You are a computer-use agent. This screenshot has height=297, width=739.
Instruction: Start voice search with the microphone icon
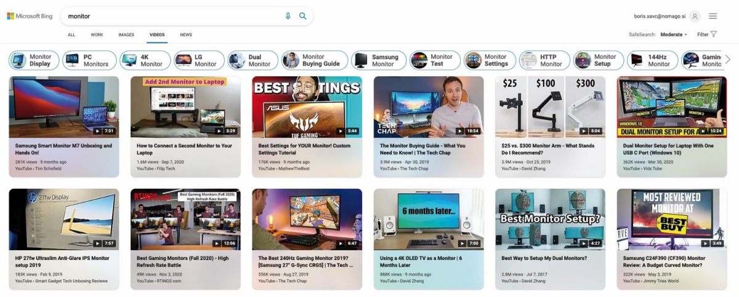click(x=288, y=16)
